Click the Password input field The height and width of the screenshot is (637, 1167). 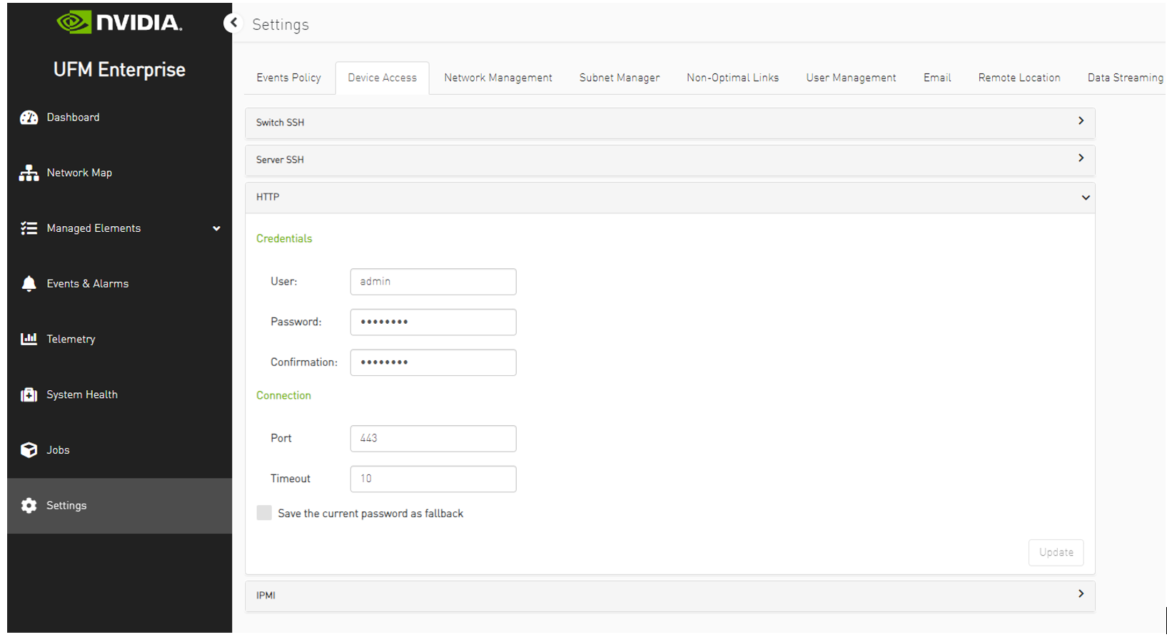click(x=433, y=322)
